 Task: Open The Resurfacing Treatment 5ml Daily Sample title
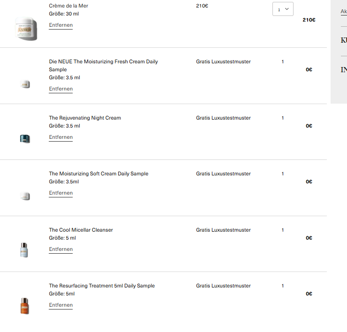[x=102, y=286]
